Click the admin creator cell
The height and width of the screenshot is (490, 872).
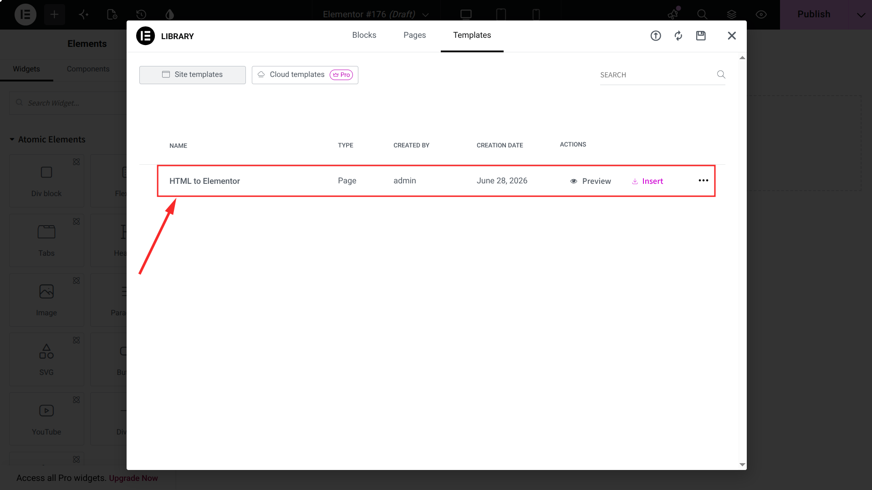(x=405, y=181)
